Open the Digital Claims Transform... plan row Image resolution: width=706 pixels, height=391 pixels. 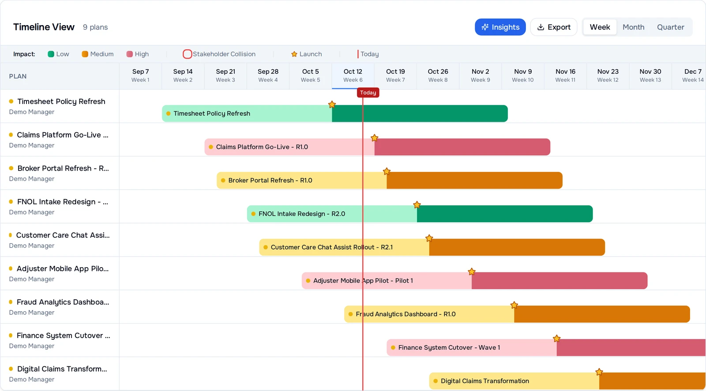click(x=60, y=374)
